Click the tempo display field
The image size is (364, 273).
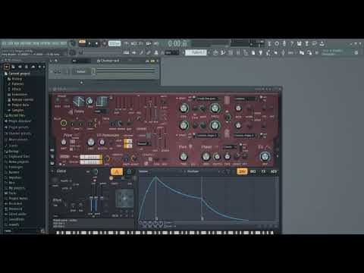click(115, 43)
